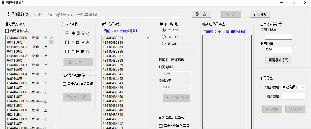
Task: Click the file path field showing 手机号码.txt
Action: pos(108,15)
